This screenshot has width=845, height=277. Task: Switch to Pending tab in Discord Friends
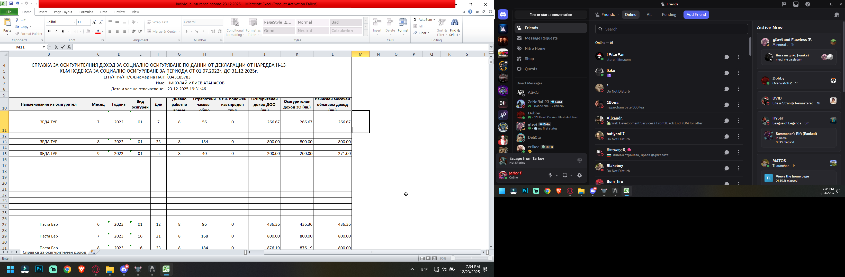coord(669,15)
